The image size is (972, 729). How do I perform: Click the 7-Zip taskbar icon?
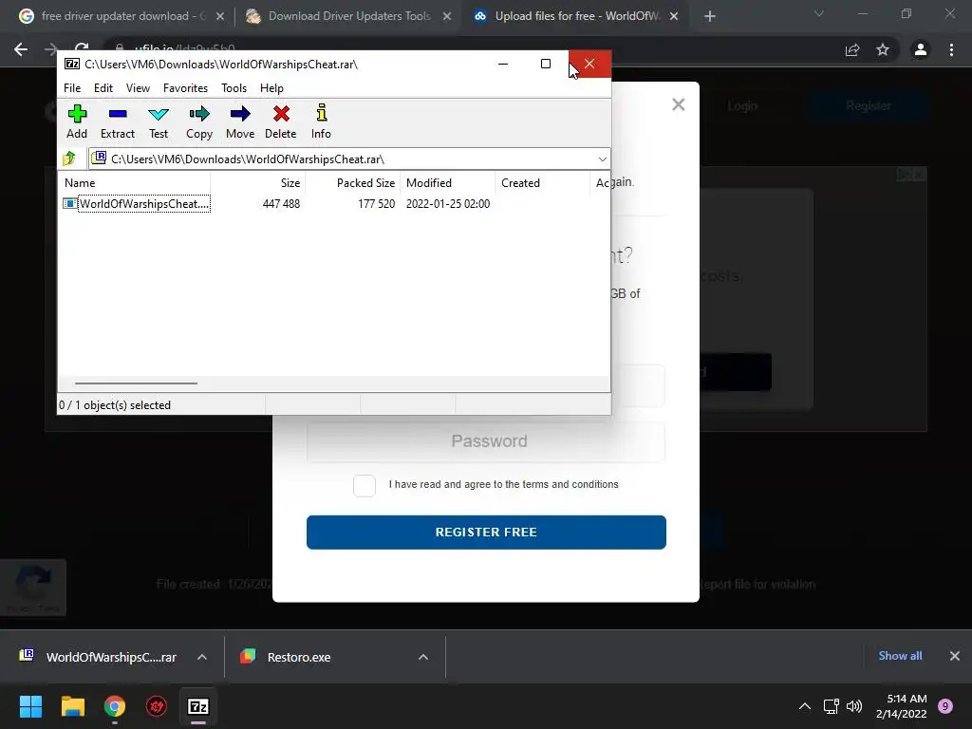coord(198,706)
